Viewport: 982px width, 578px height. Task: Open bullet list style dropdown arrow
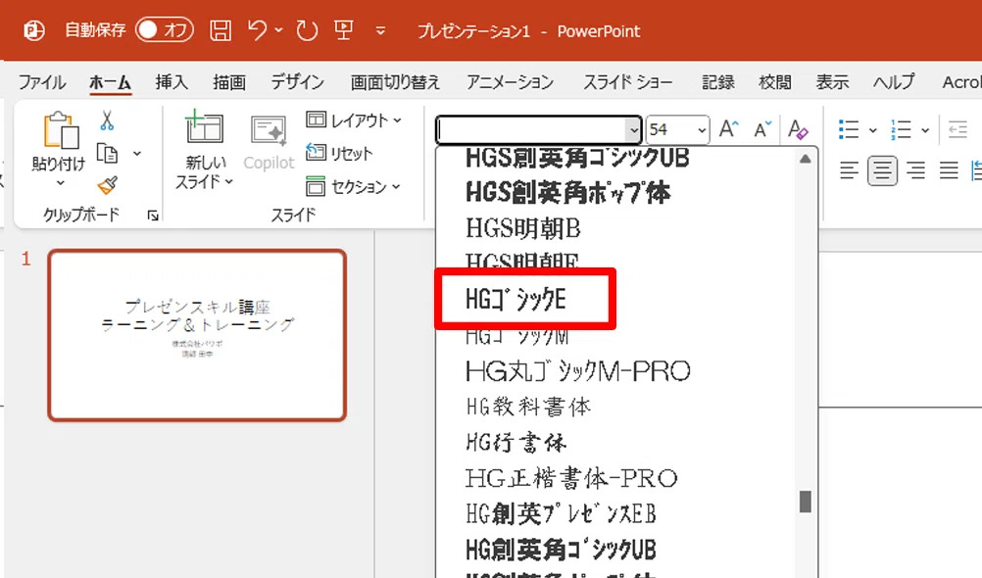[872, 130]
